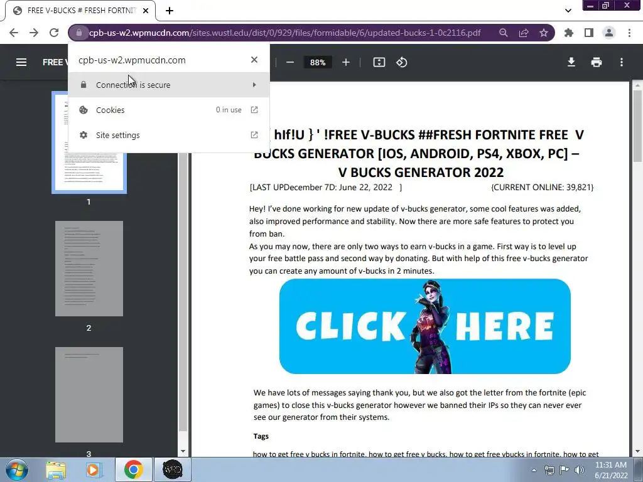Show hidden system tray icons
Viewport: 643px width, 482px height.
click(534, 470)
